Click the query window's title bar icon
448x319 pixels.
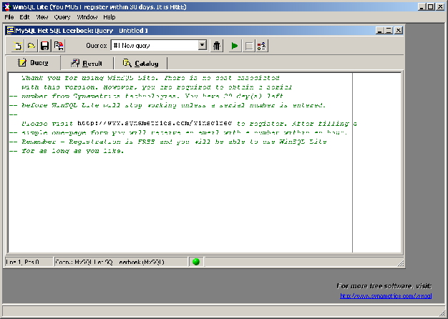click(x=10, y=30)
